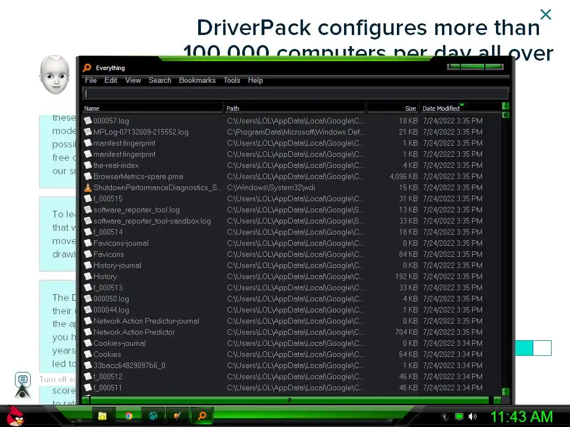Click the C:\Windows\System32\wdi path cell
This screenshot has width=570, height=427.
(271, 187)
